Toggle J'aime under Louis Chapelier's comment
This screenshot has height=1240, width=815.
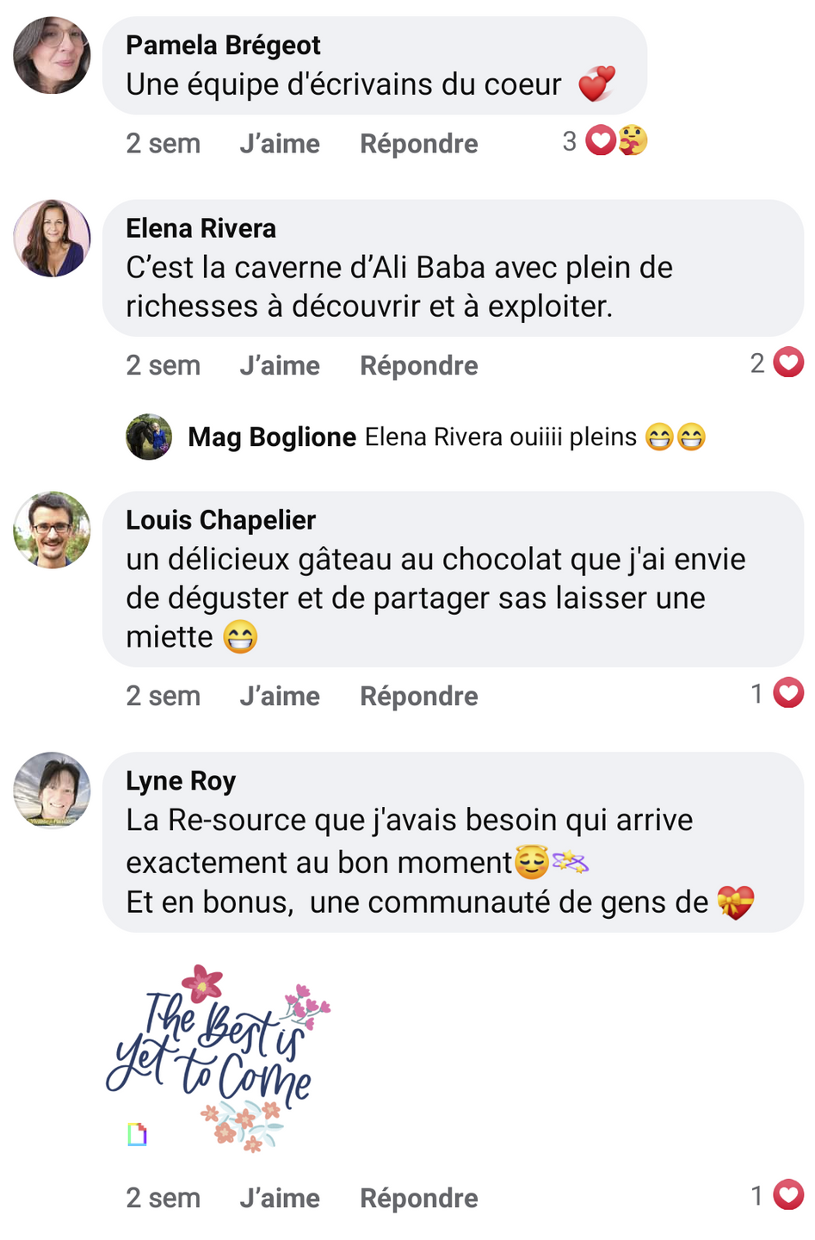(280, 697)
